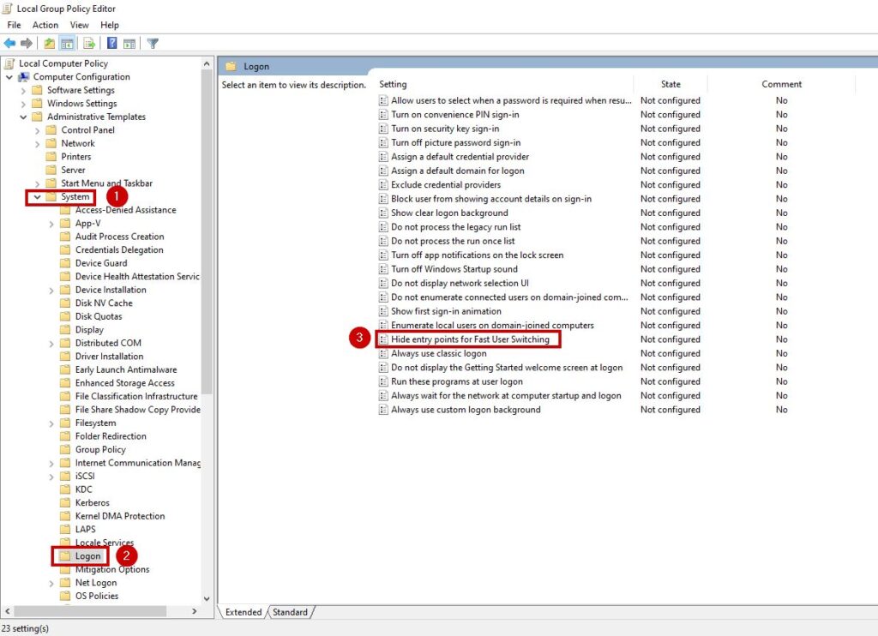Screen dimensions: 878x636
Task: Open the File menu
Action: (14, 25)
